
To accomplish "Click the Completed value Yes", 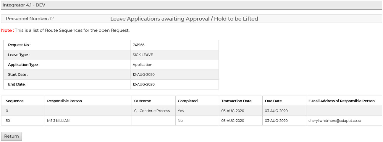I will pos(180,111).
